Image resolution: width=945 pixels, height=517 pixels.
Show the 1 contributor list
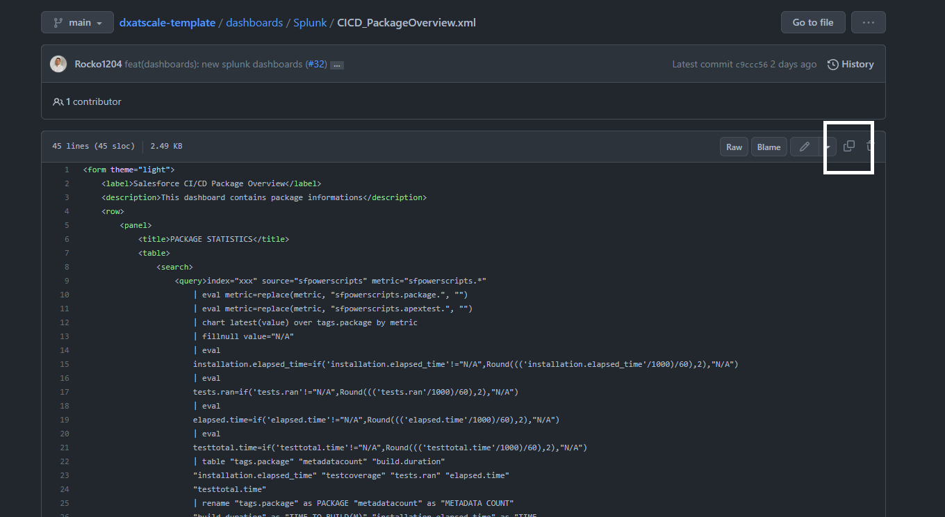[87, 101]
